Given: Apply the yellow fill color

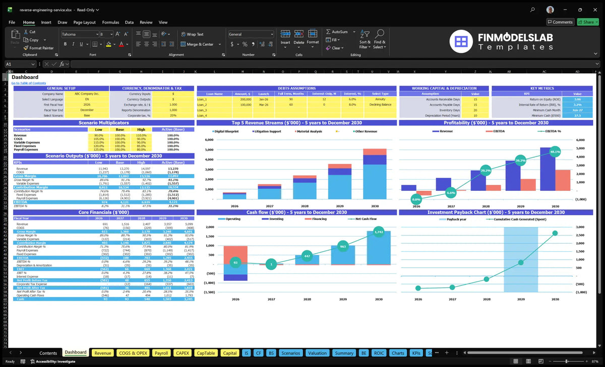Looking at the screenshot, I should (108, 44).
